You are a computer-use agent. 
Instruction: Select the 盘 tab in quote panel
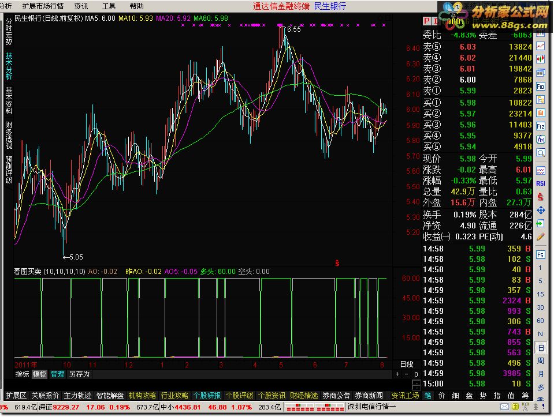[470, 396]
